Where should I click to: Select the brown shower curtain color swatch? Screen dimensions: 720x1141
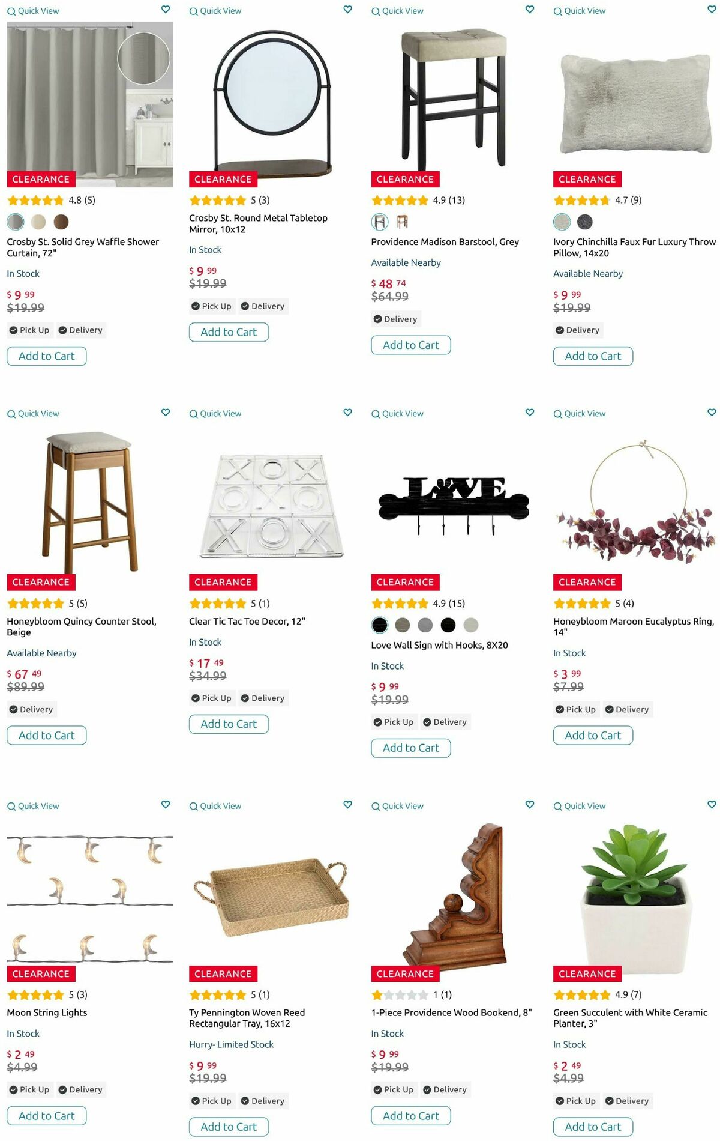(x=61, y=222)
